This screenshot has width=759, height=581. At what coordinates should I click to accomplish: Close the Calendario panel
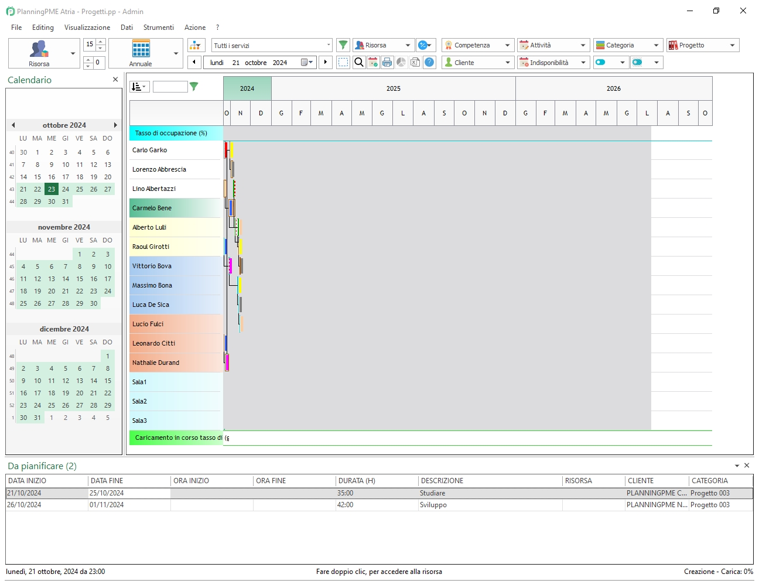tap(115, 80)
